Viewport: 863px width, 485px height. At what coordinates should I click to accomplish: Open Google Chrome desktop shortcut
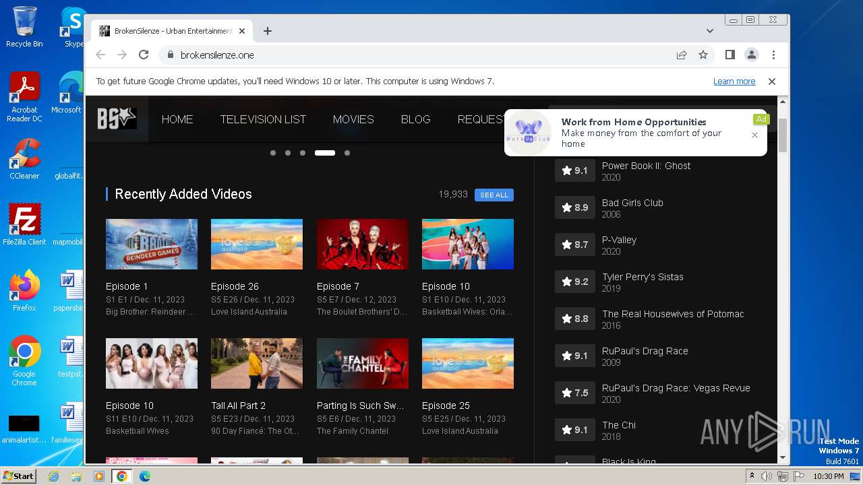click(24, 361)
